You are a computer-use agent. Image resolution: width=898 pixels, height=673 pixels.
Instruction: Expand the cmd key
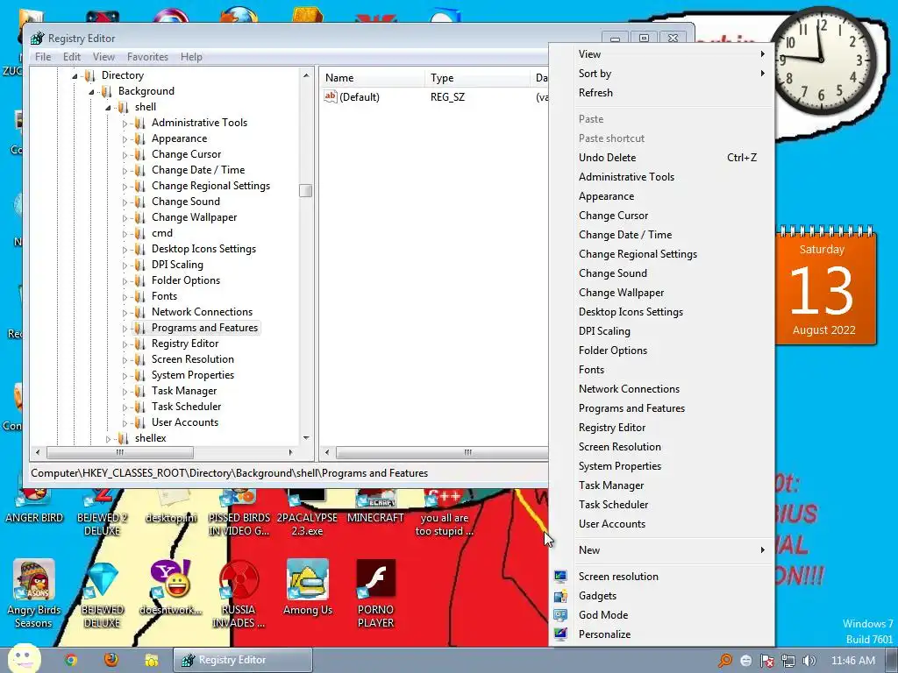pyautogui.click(x=125, y=233)
